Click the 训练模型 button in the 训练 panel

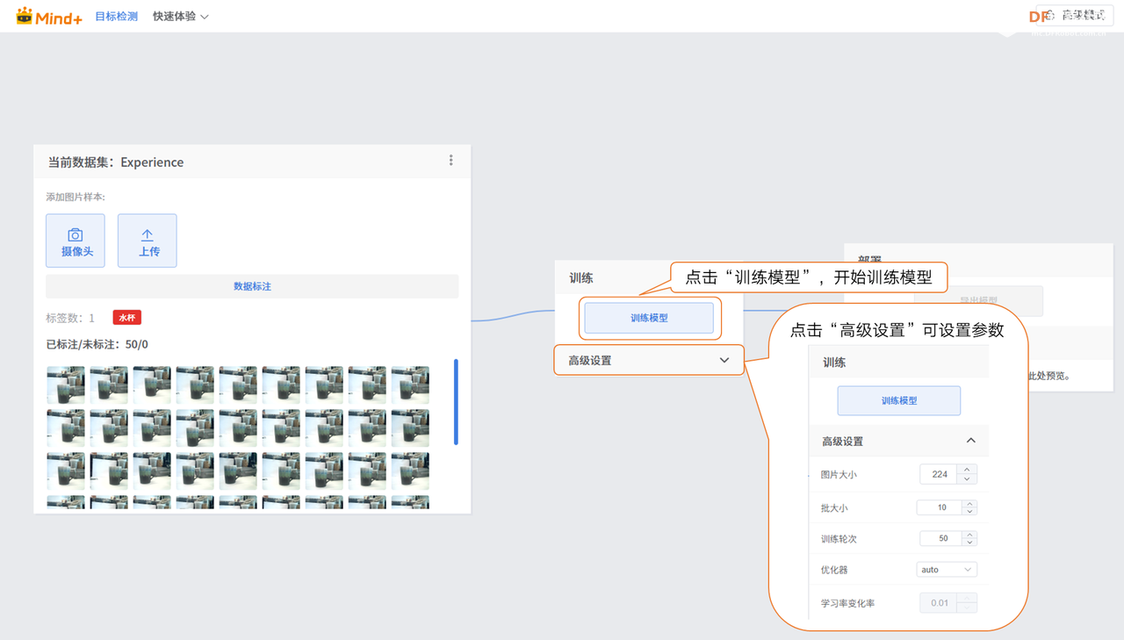(x=649, y=318)
